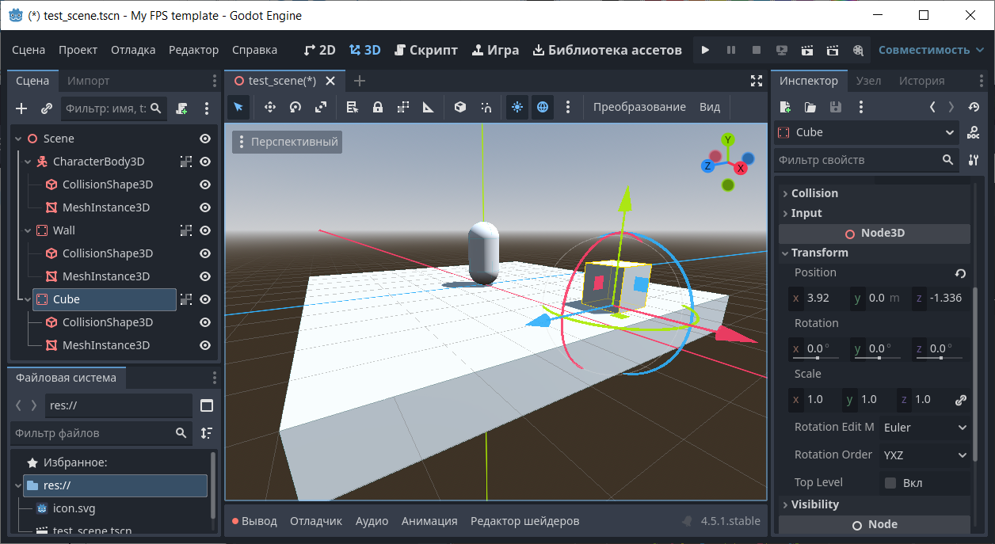
Task: Toggle the sun preview light icon
Action: coord(517,107)
